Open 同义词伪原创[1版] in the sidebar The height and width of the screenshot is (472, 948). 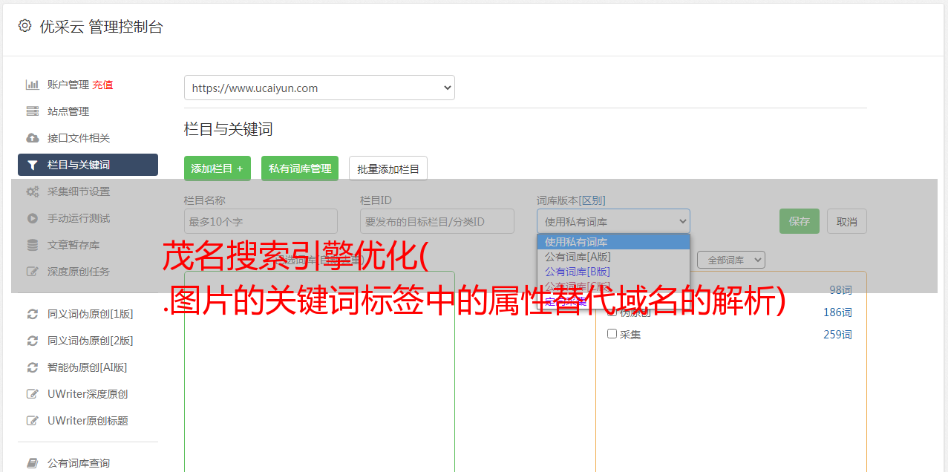point(91,314)
